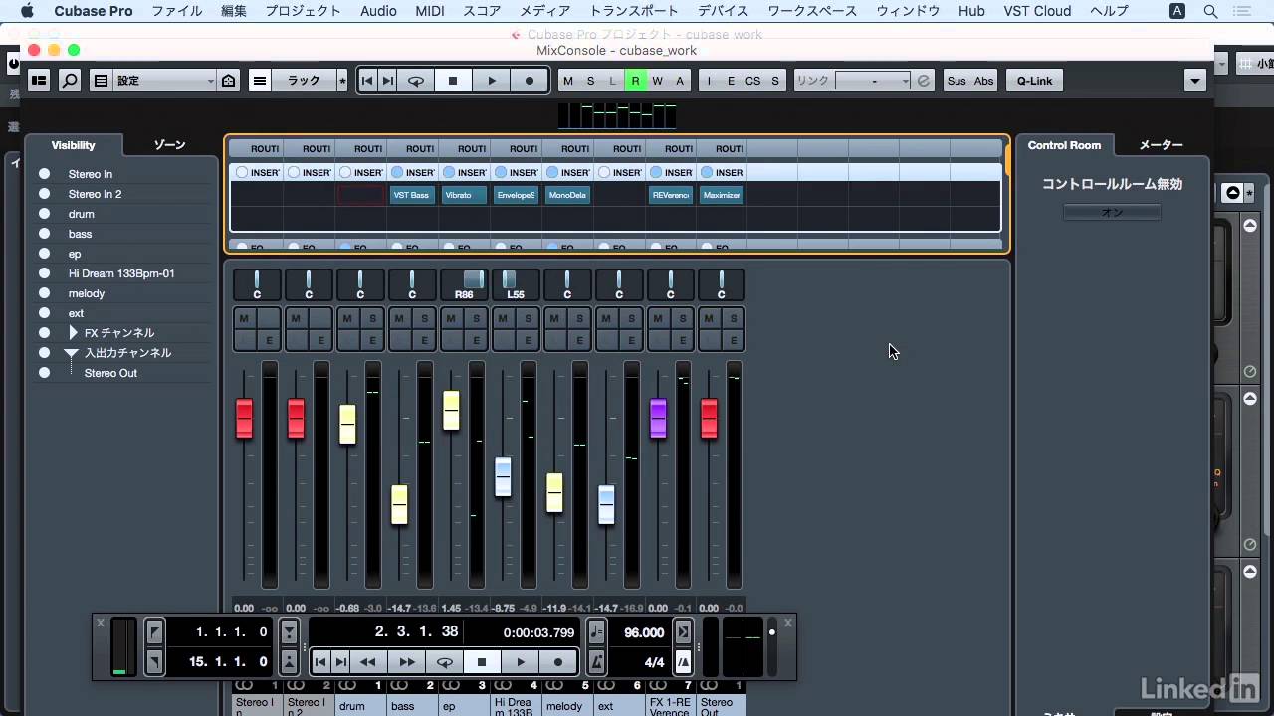Screen dimensions: 1274x716
Task: Click the Abs absolute link button
Action: pos(983,81)
